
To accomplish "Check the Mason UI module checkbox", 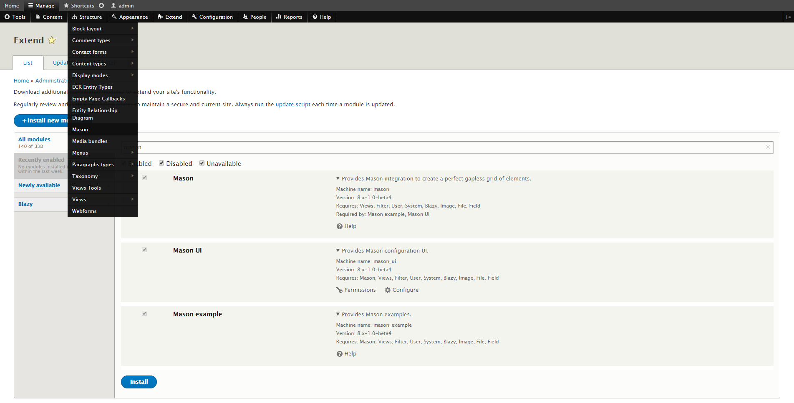I will (144, 250).
